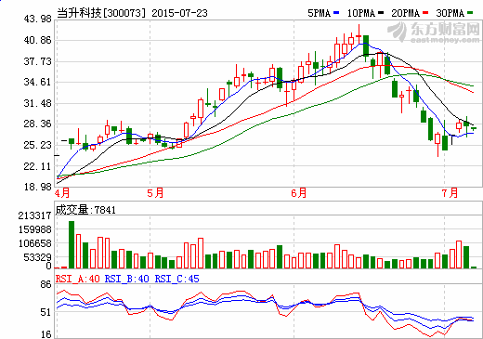
Task: Click the 4月 month marker
Action: 62,193
